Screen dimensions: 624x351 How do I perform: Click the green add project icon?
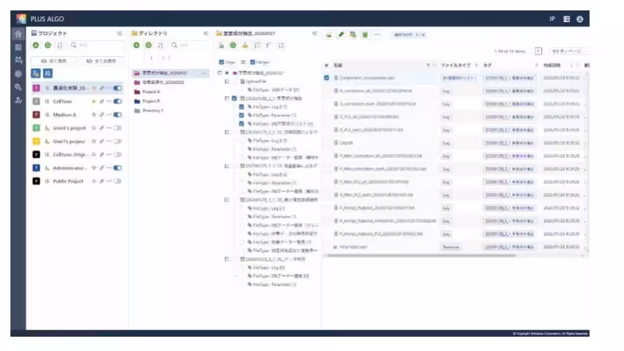(36, 45)
